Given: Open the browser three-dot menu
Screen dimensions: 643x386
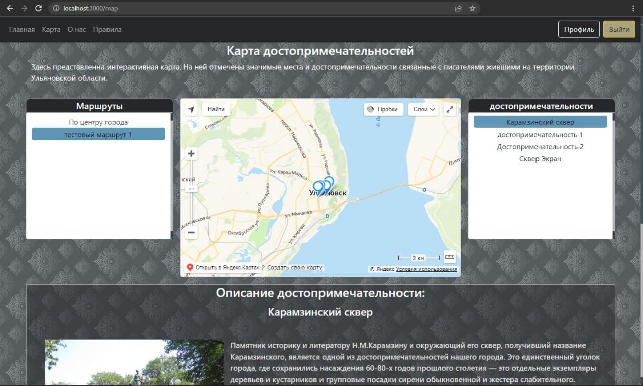Looking at the screenshot, I should 634,8.
